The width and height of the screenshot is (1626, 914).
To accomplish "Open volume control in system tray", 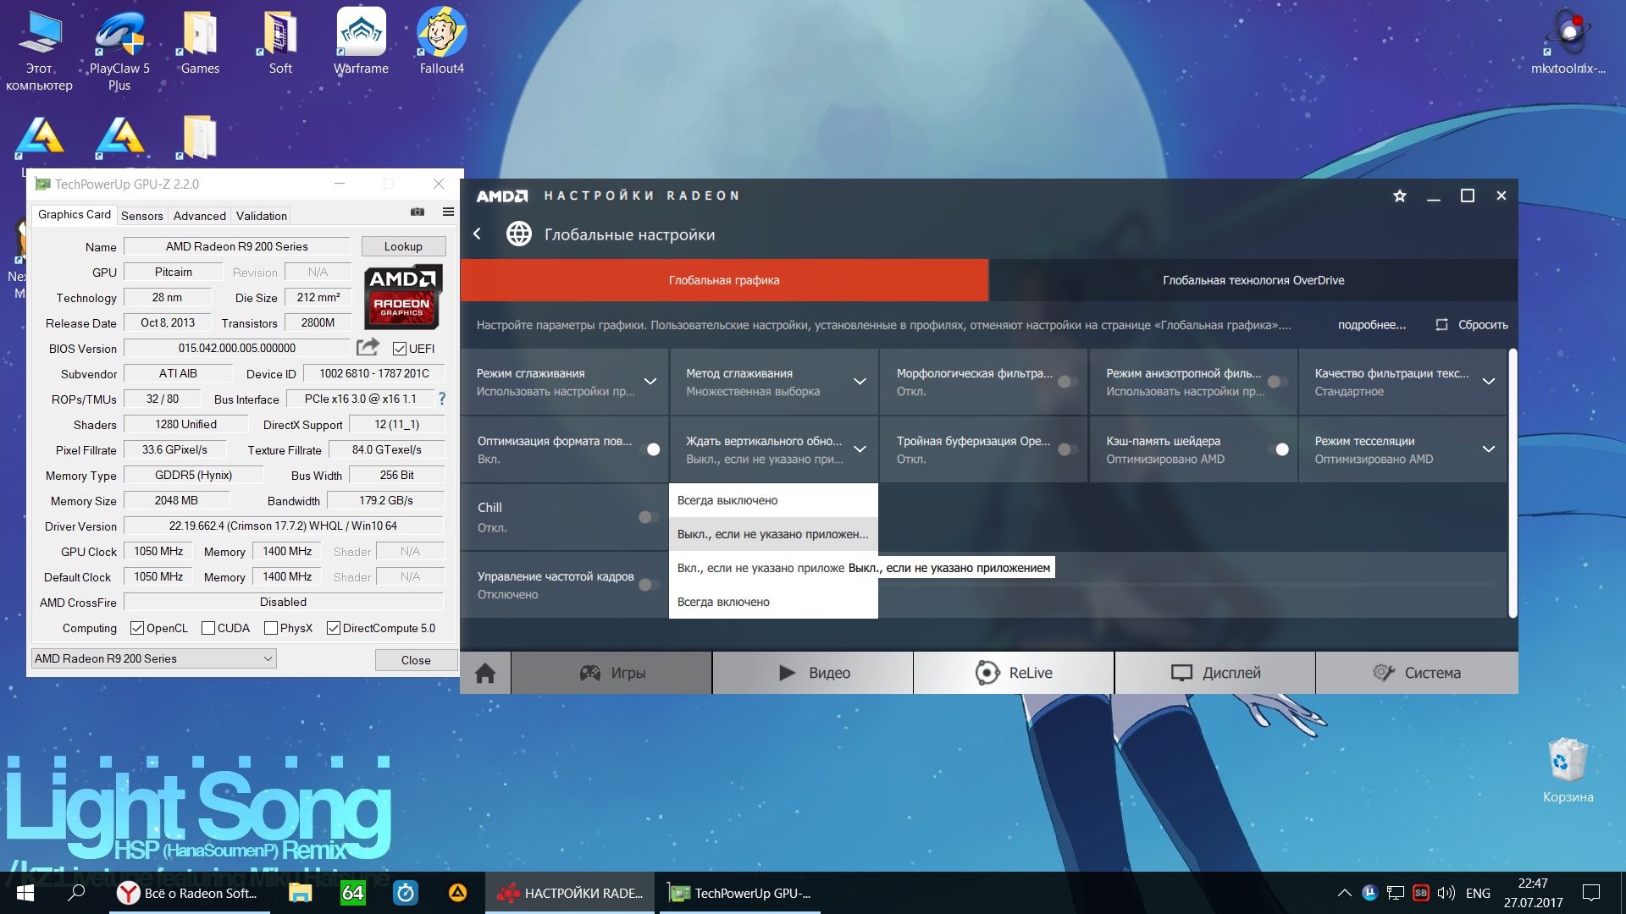I will (x=1446, y=893).
